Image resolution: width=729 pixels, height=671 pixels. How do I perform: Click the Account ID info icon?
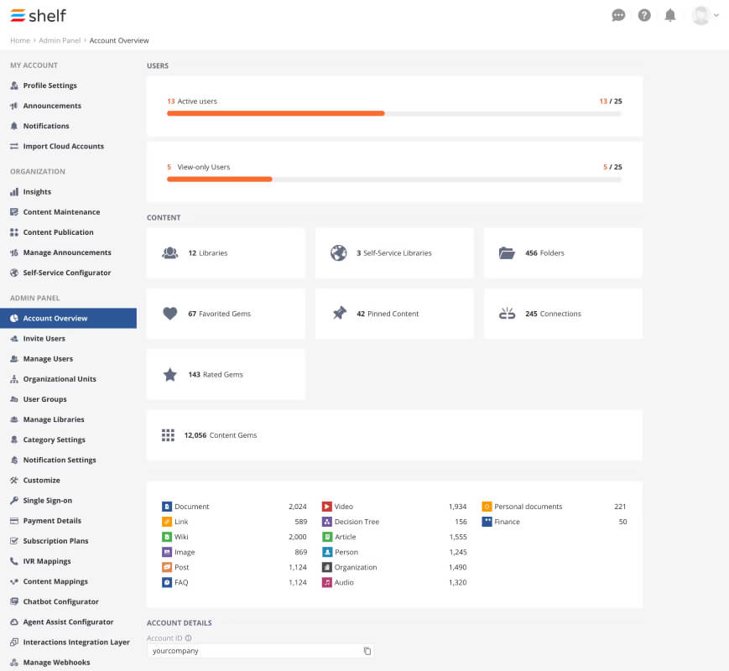(x=188, y=638)
